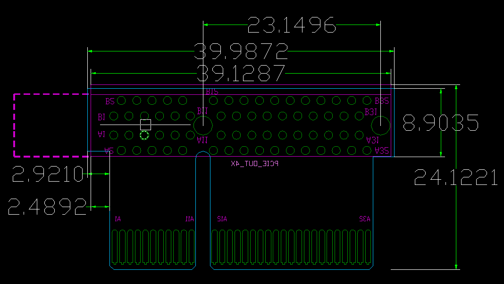Click the large mounting hole beside B11
This screenshot has width=504, height=284.
point(203,125)
